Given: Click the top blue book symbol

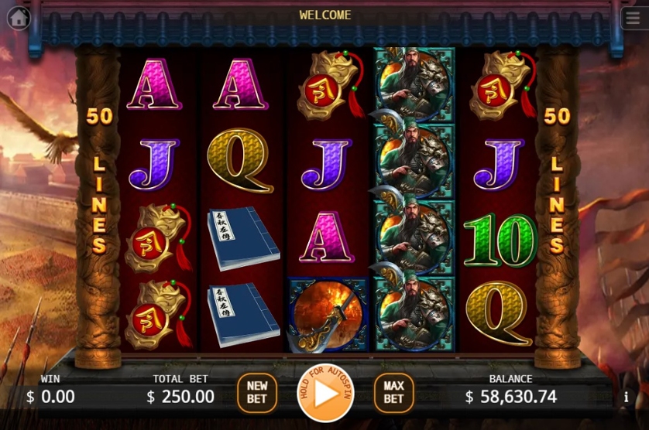Looking at the screenshot, I should pos(242,238).
